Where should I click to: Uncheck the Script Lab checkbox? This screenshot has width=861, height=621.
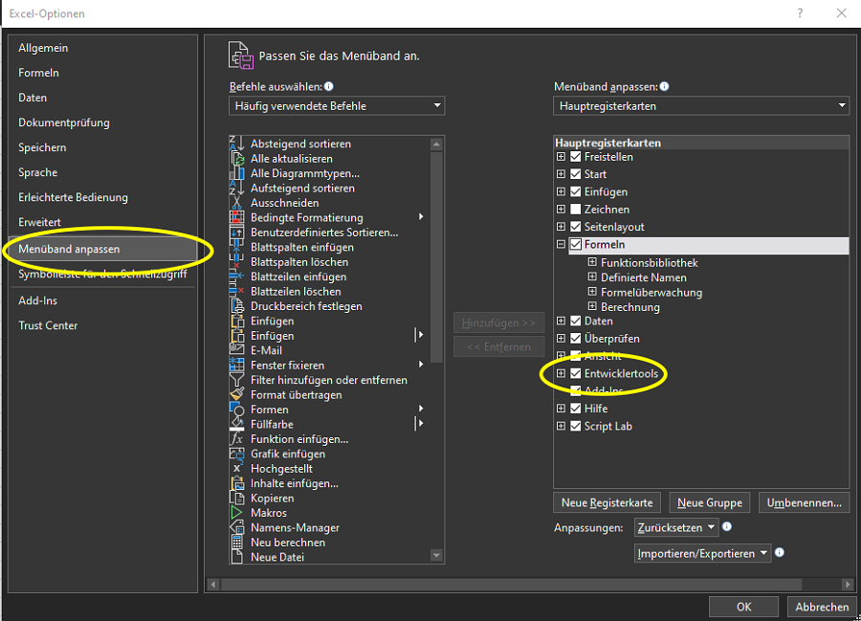[576, 426]
